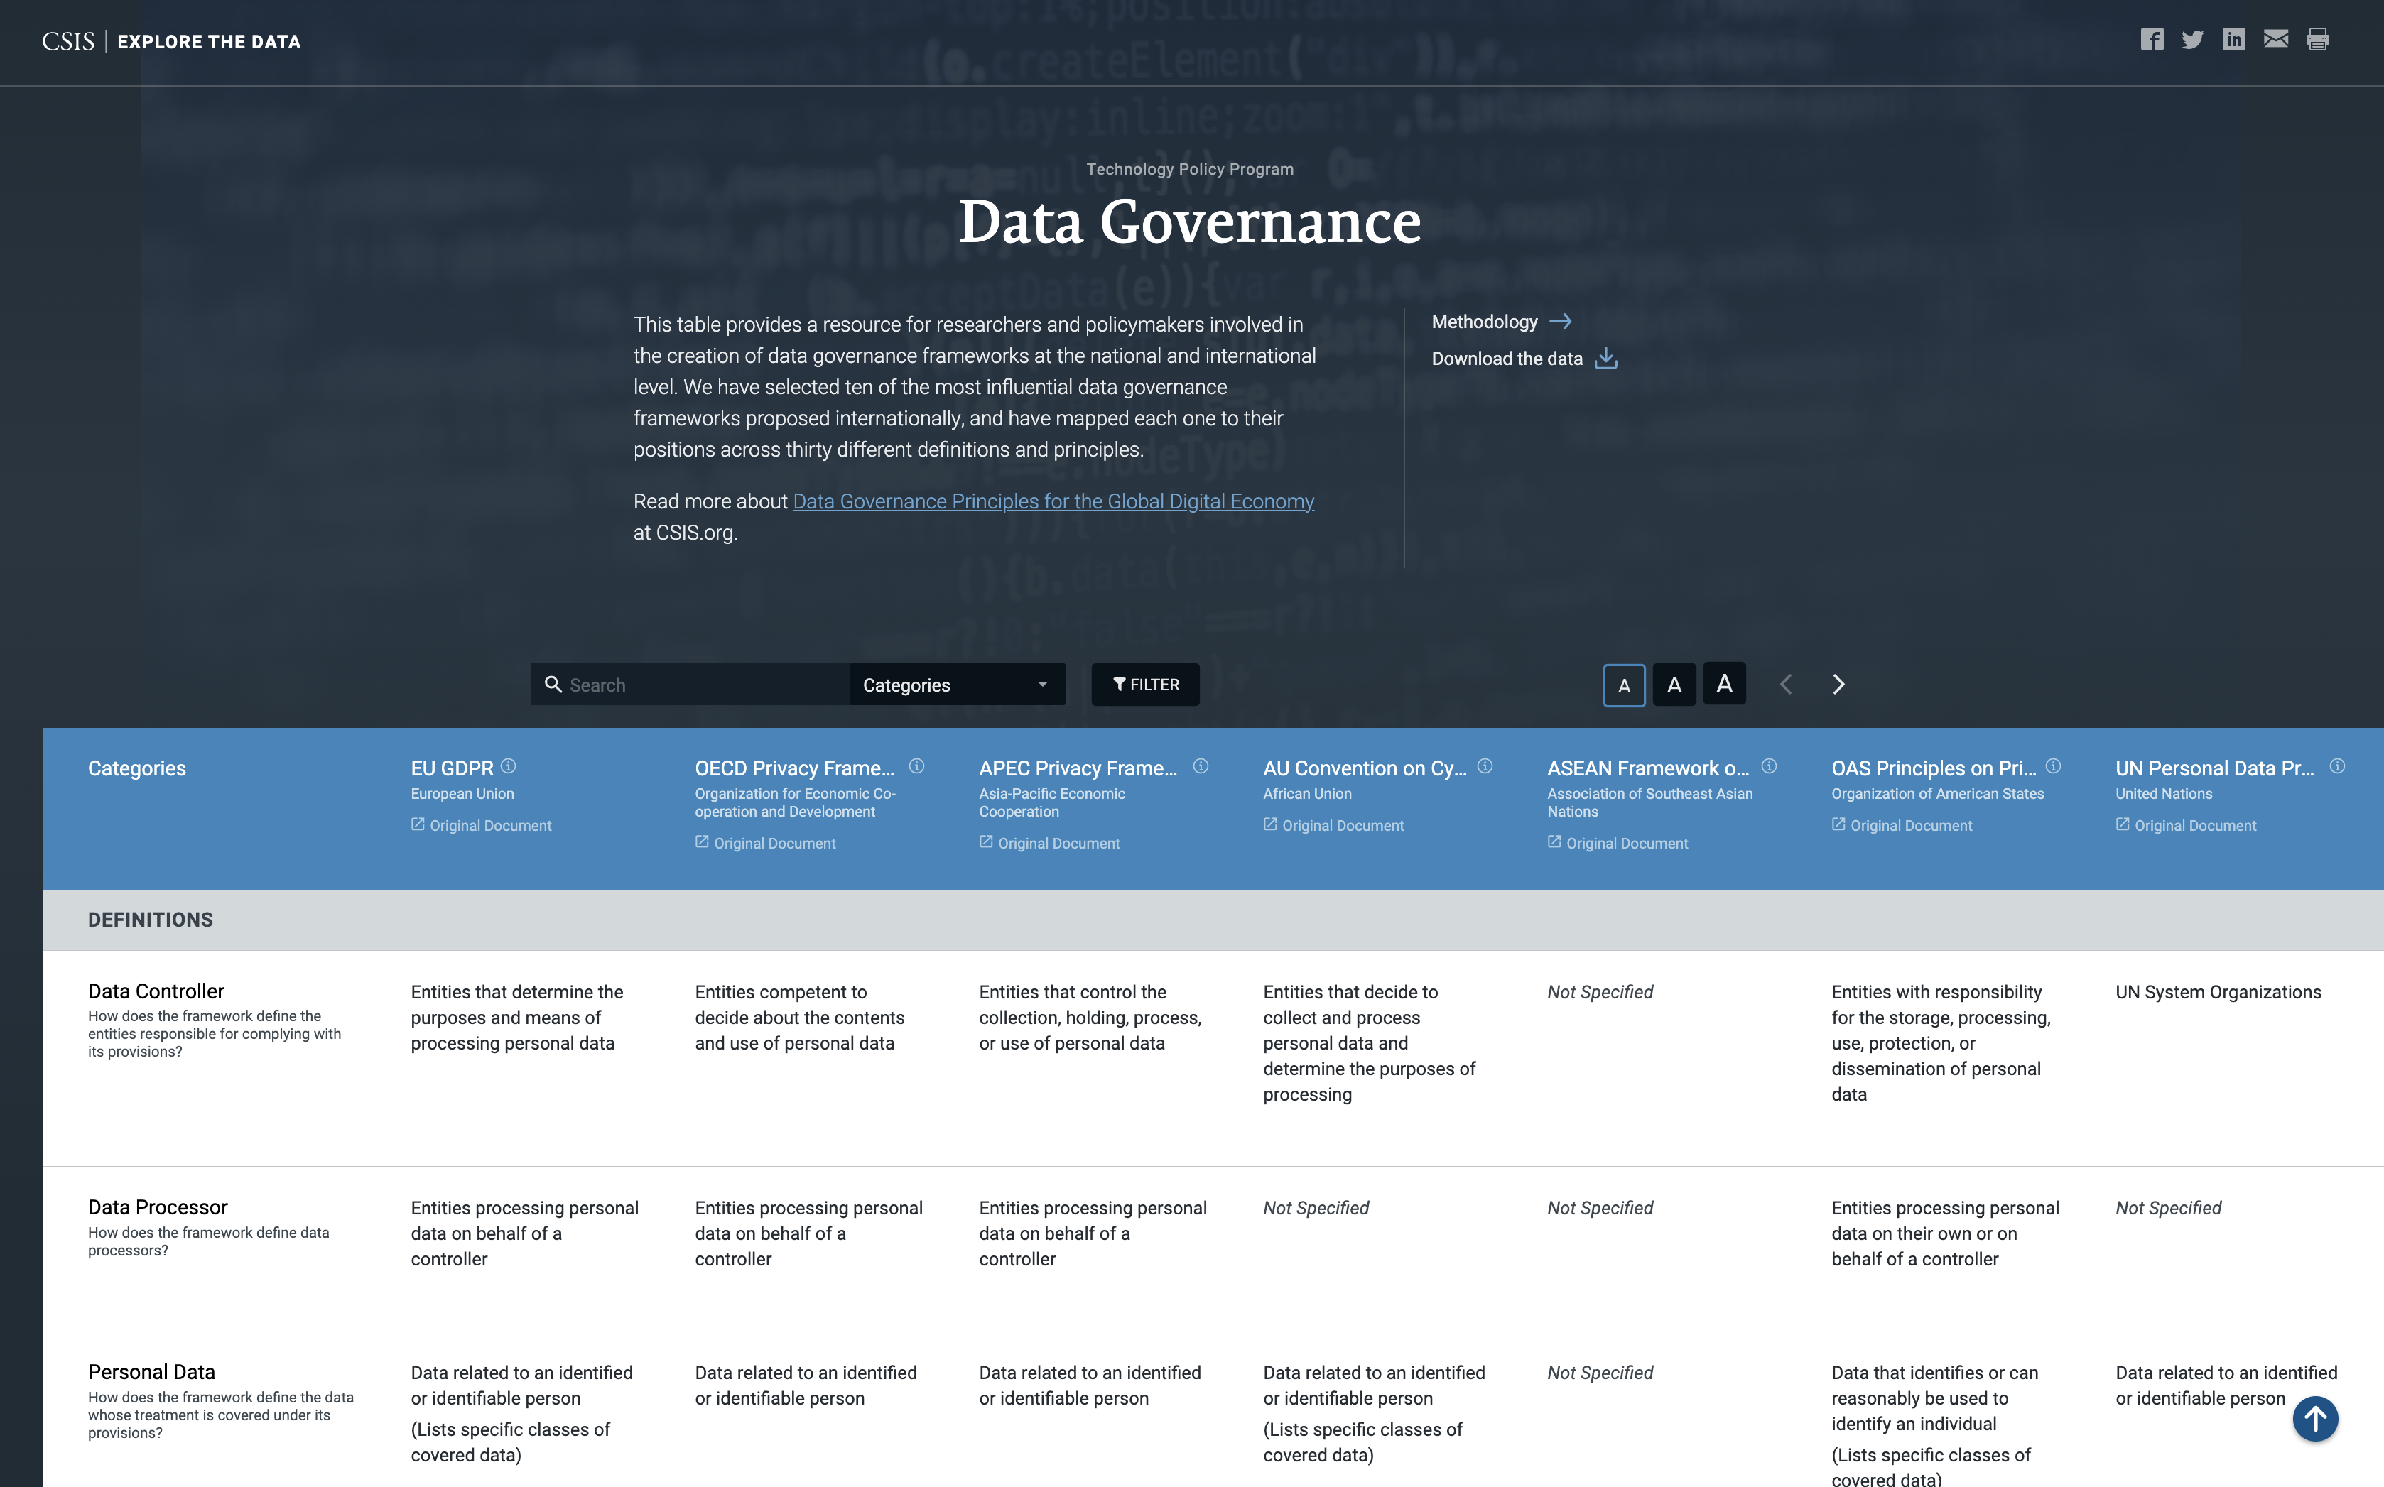Open Data Governance Principles article link
Viewport: 2384px width, 1487px height.
point(1052,501)
